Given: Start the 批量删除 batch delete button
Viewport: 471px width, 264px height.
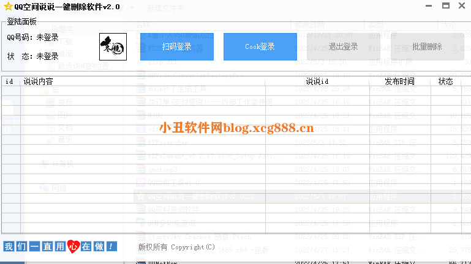Looking at the screenshot, I should click(427, 46).
